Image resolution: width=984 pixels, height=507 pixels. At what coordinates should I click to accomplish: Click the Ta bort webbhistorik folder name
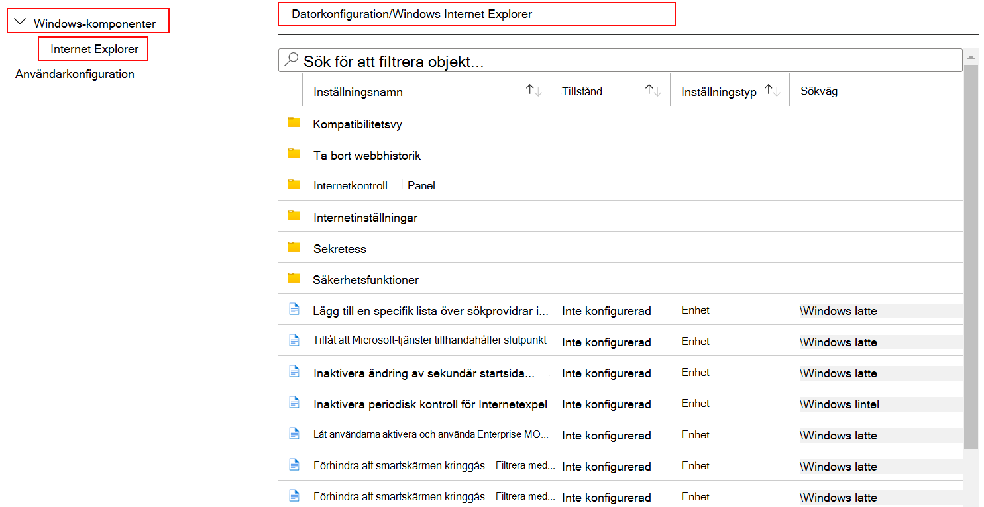coord(367,156)
